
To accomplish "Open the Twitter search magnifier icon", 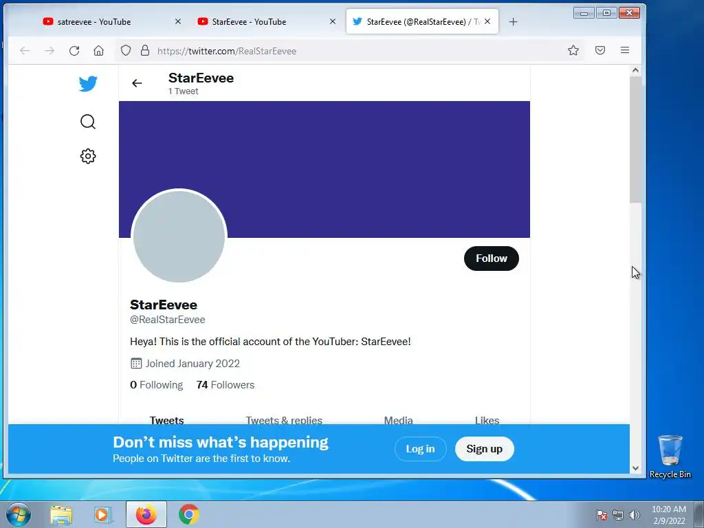I will (88, 122).
